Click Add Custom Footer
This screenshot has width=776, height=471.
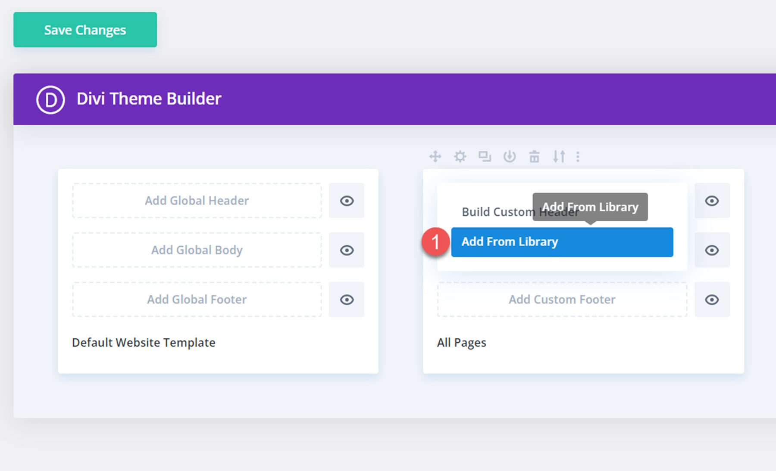561,300
